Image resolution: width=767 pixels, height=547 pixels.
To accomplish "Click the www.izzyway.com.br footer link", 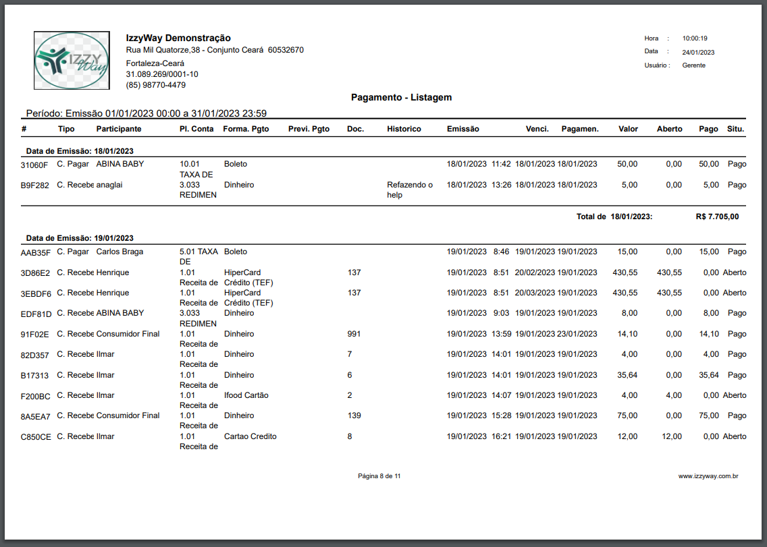I will pos(708,476).
